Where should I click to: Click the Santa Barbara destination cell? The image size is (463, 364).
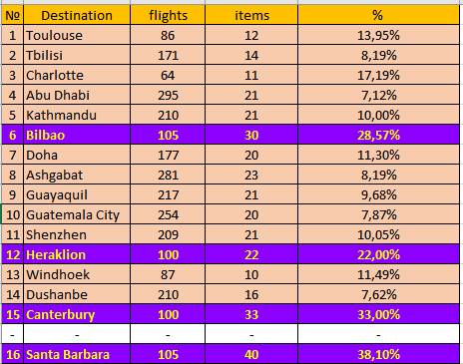[x=77, y=354]
